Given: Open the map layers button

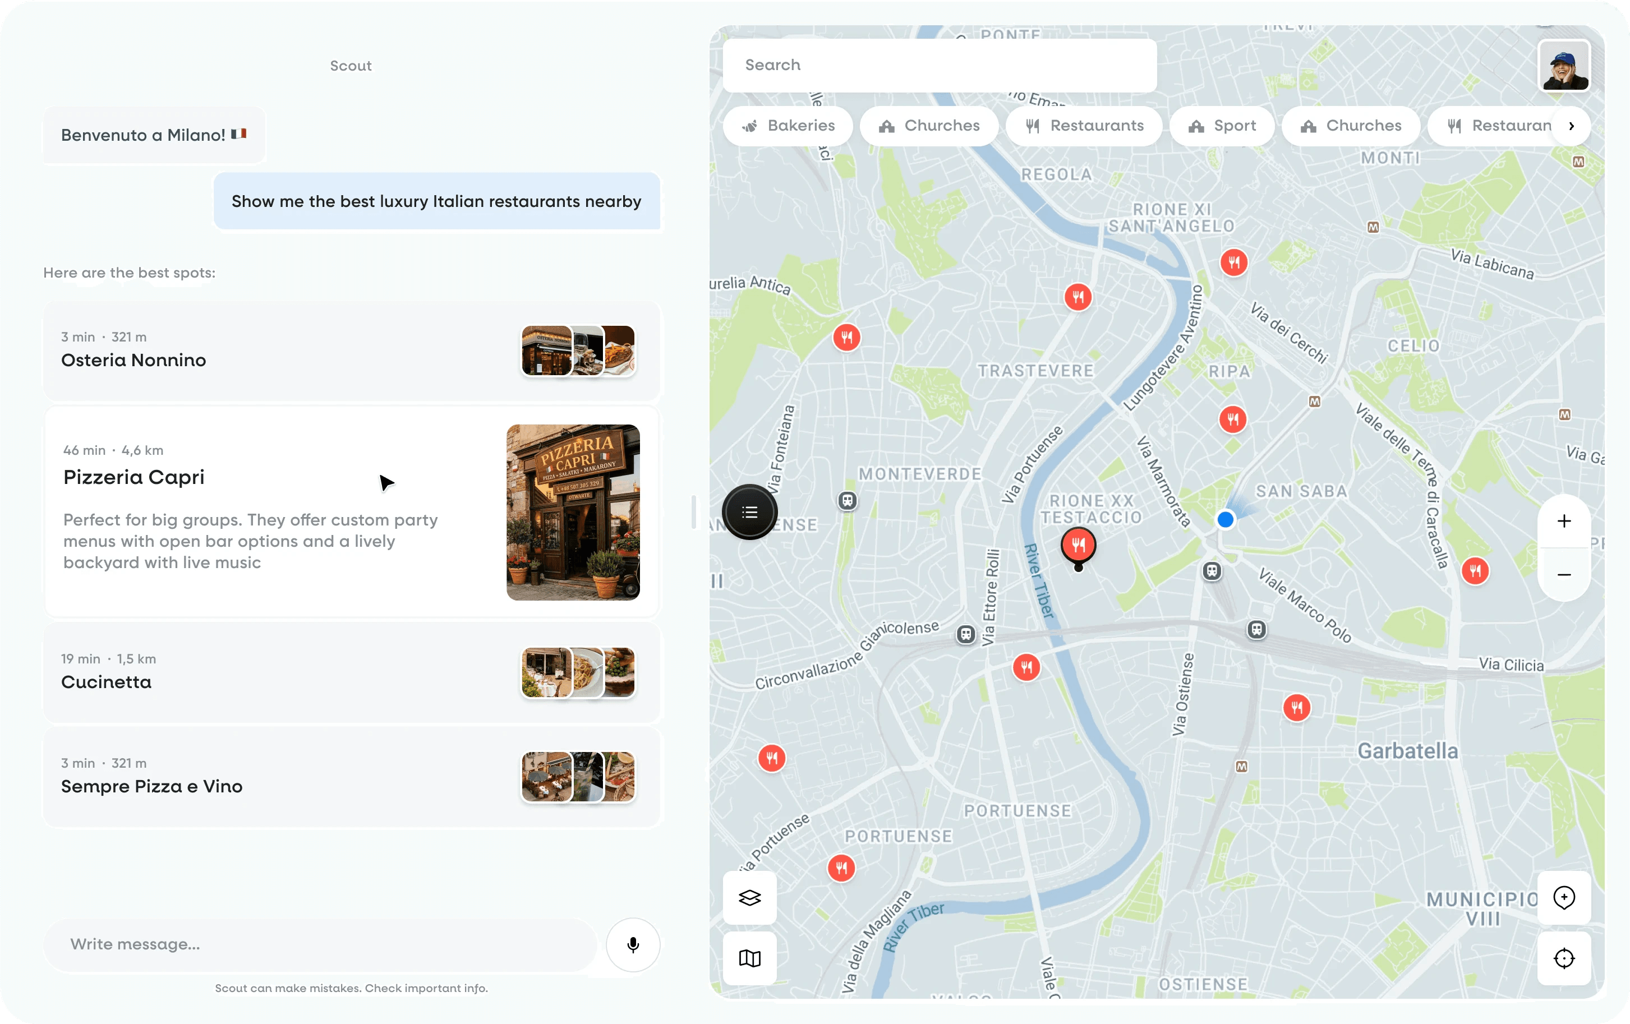Looking at the screenshot, I should (x=749, y=897).
